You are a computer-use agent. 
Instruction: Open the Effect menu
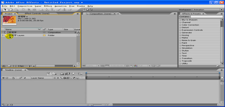pos(48,6)
